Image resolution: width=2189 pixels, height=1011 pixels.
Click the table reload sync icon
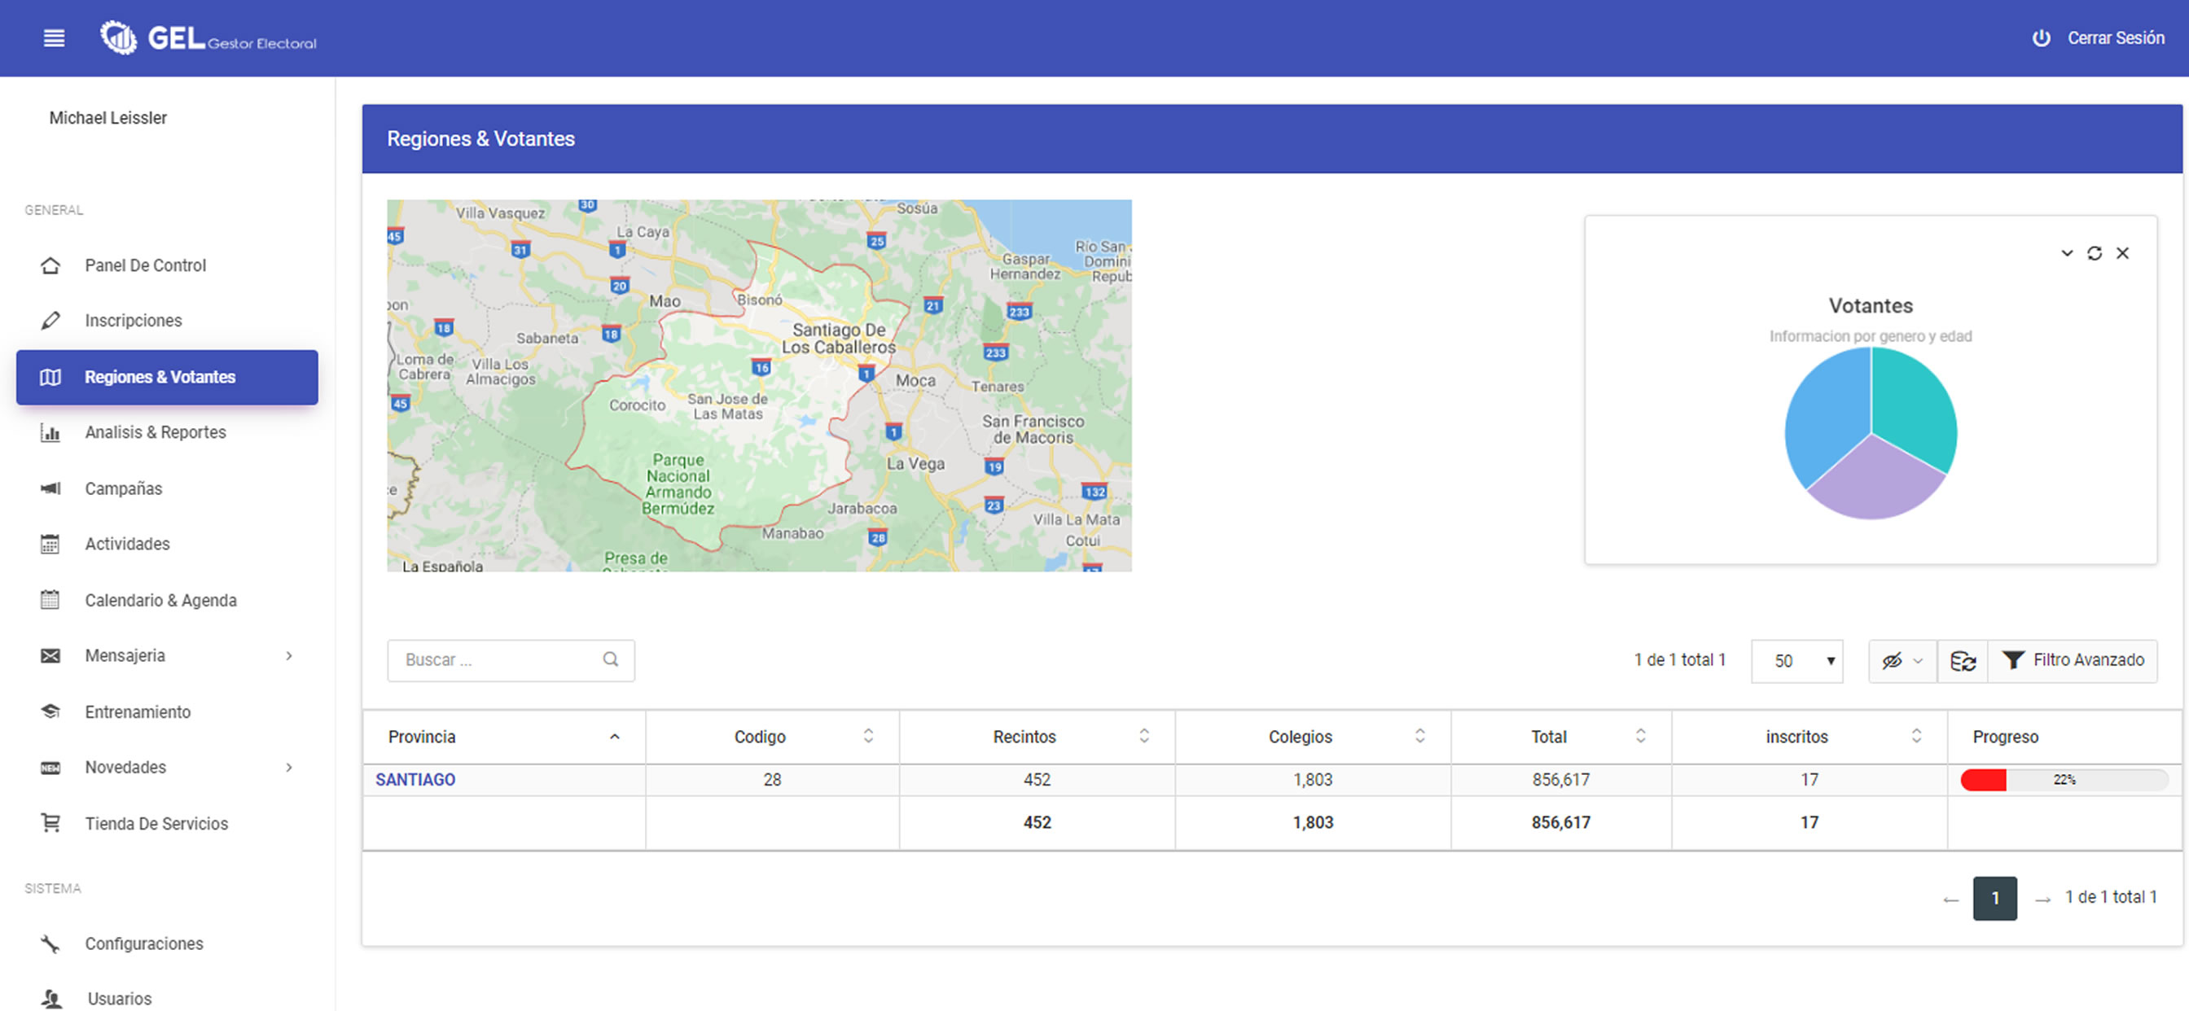pos(1962,661)
